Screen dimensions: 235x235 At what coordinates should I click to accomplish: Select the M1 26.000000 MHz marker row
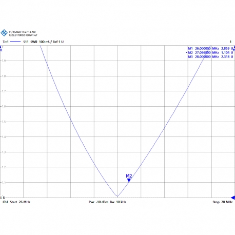(x=210, y=49)
